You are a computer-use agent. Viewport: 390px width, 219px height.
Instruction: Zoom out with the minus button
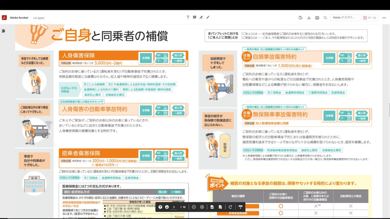pos(194,207)
